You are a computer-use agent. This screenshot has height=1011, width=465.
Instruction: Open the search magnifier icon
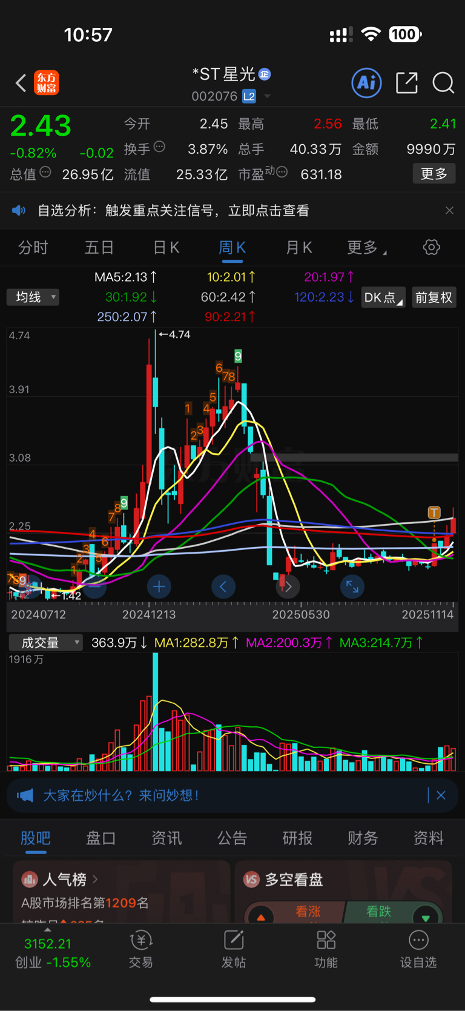[443, 83]
